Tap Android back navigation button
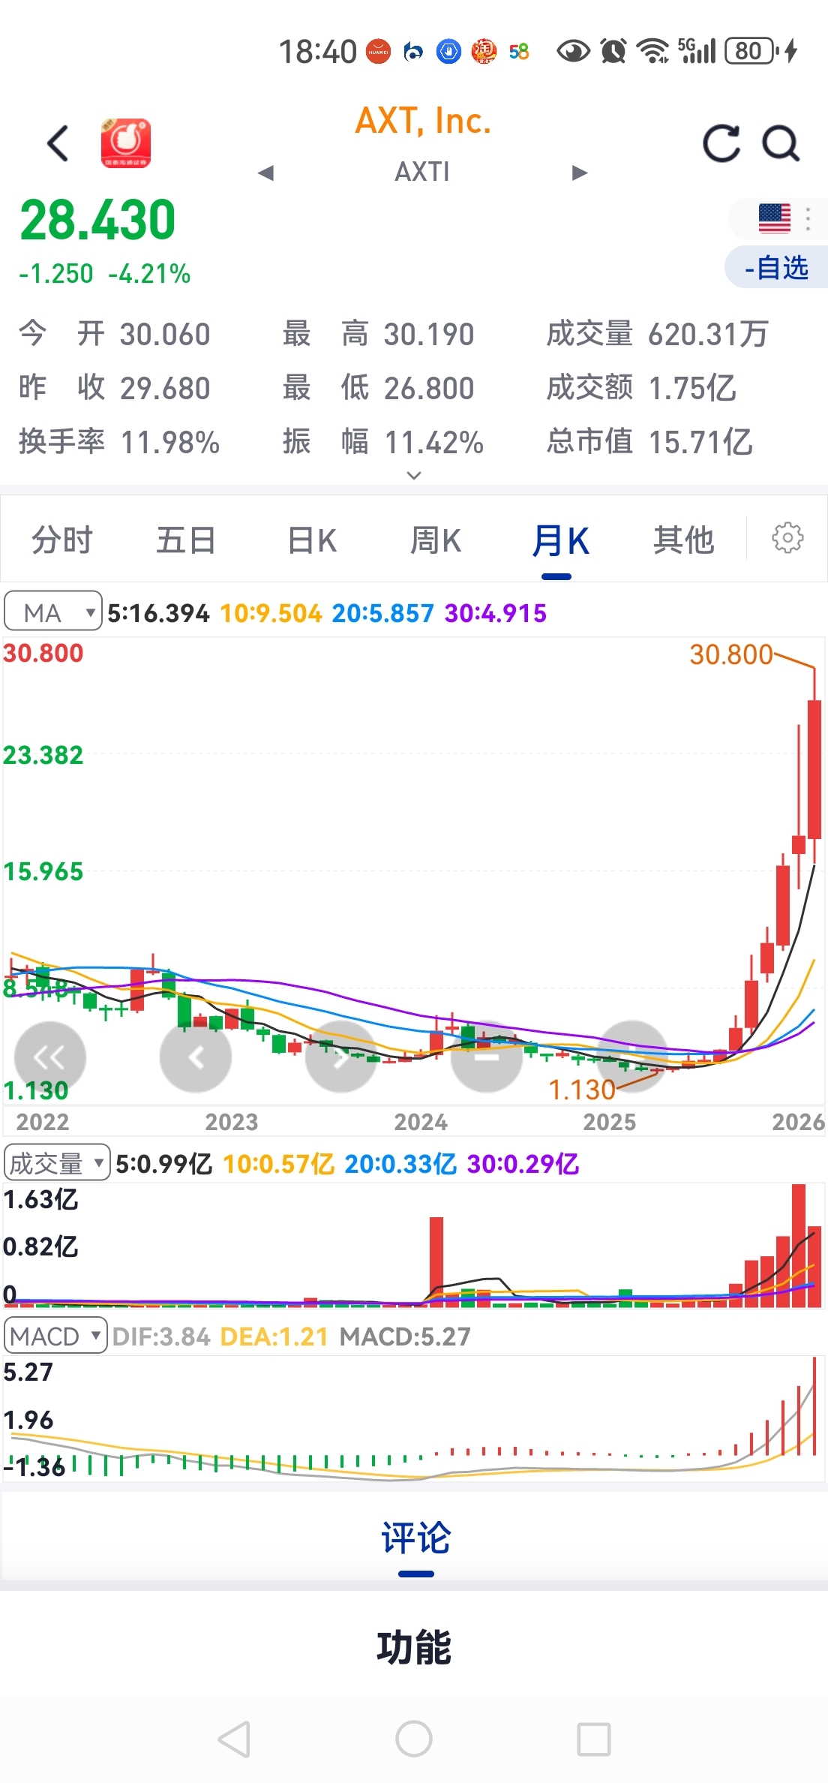The image size is (828, 1783). (234, 1739)
